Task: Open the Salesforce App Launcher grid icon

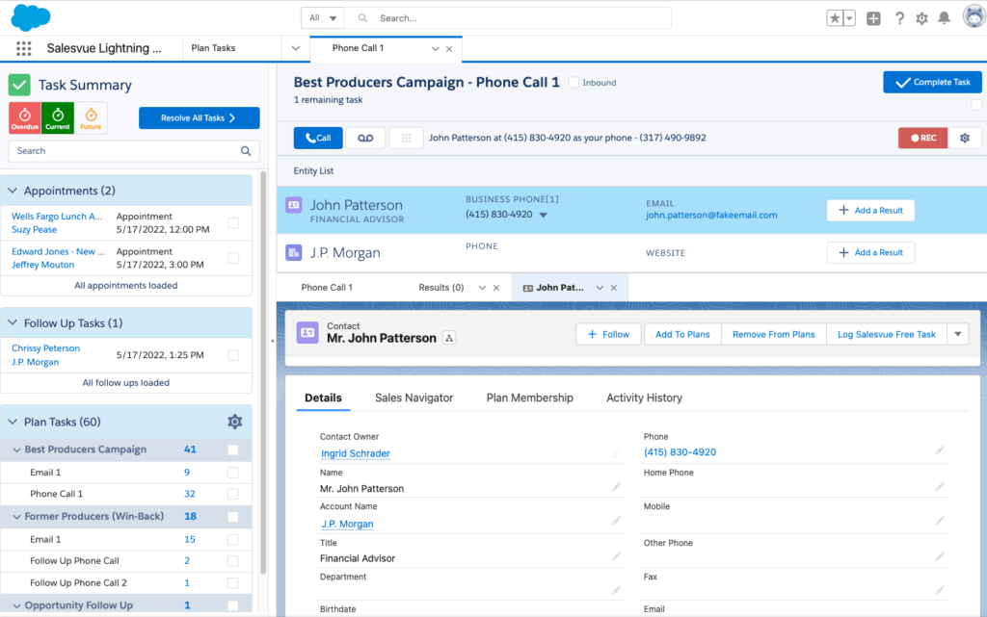Action: coord(24,48)
